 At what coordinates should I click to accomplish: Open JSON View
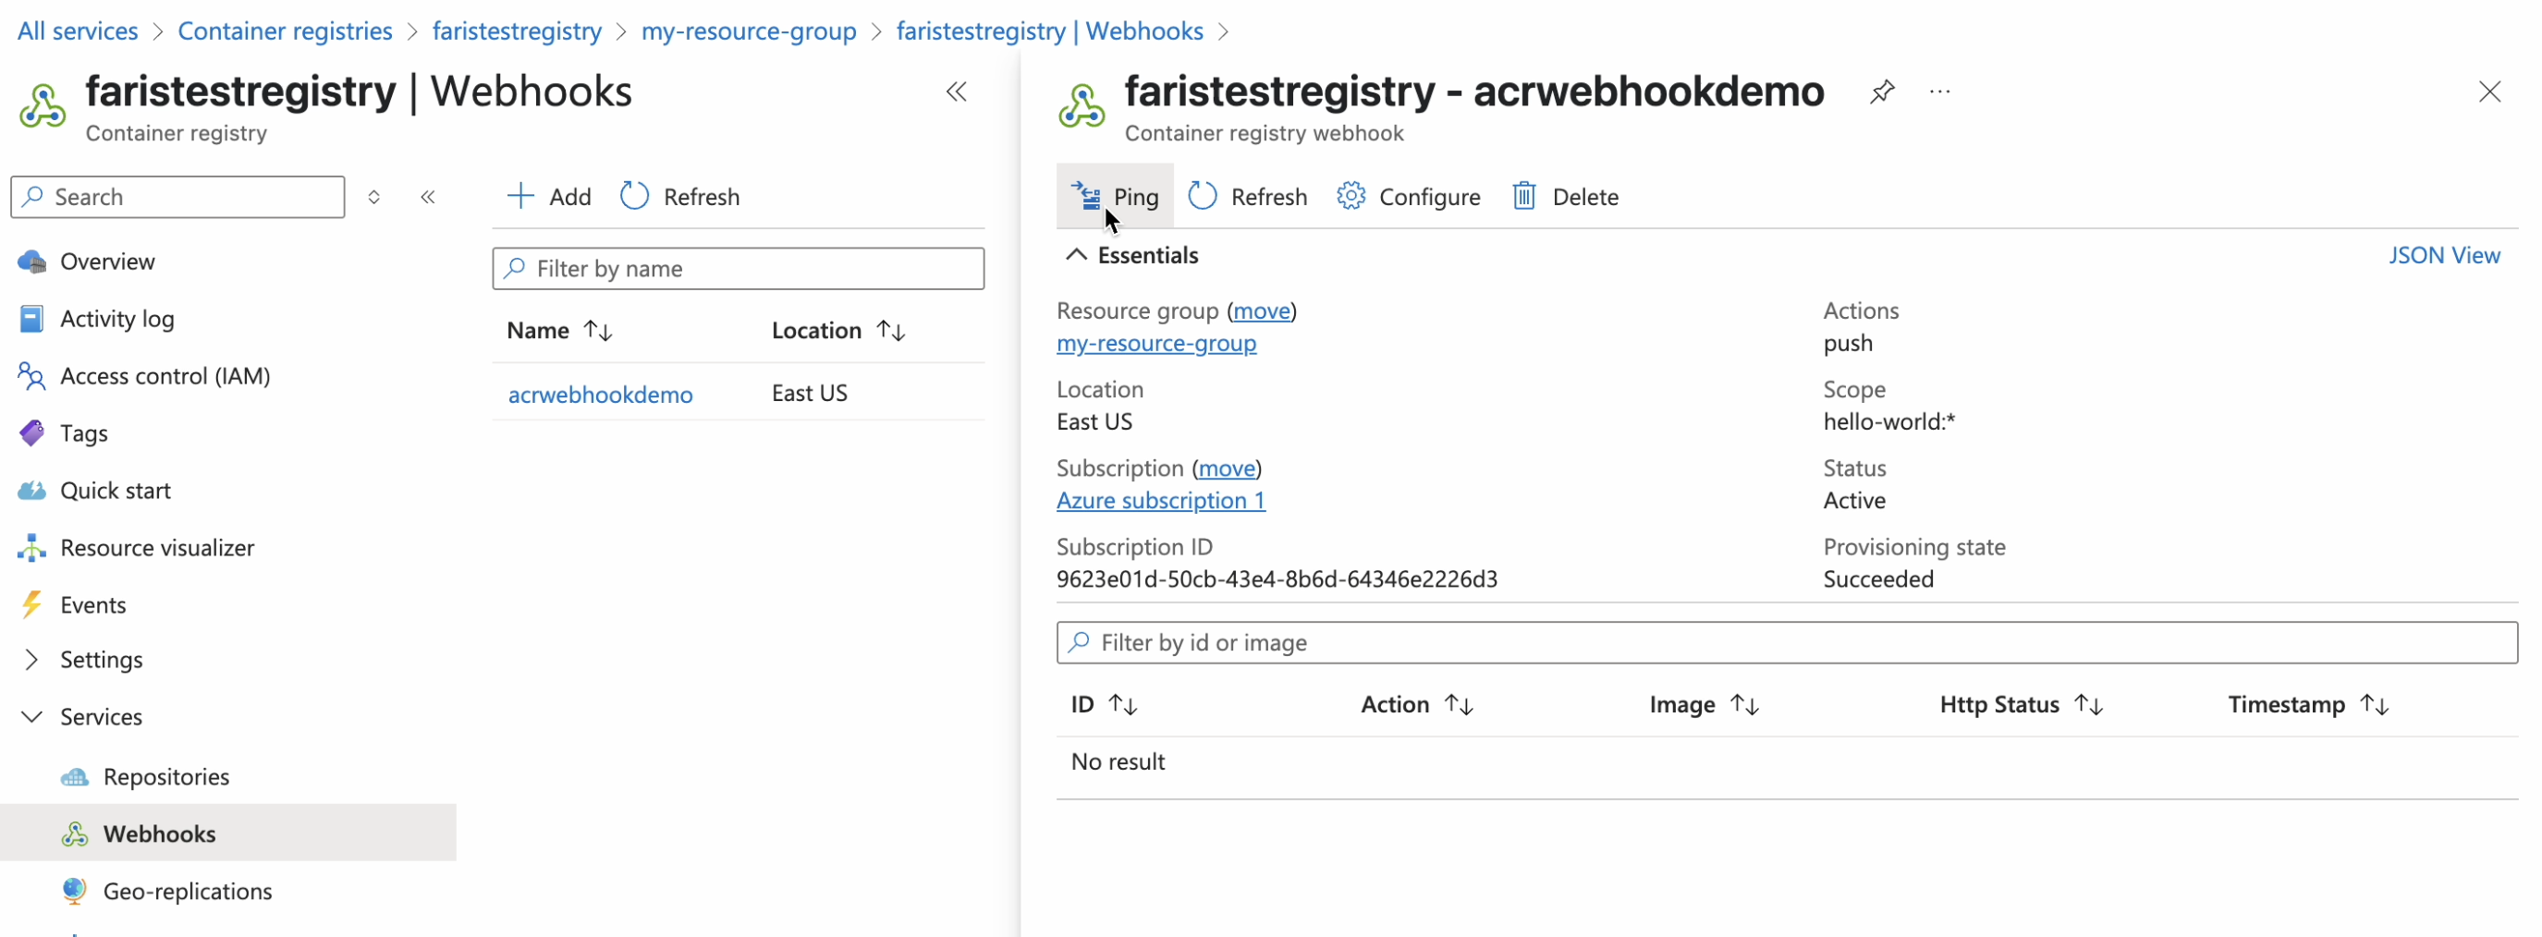(2443, 255)
